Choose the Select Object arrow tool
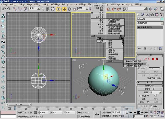The image size is (165, 119). [43, 9]
